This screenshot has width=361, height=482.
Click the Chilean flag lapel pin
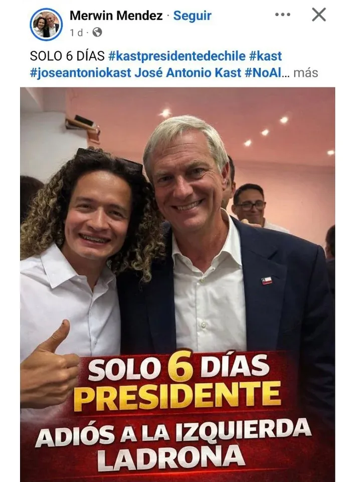tap(267, 280)
